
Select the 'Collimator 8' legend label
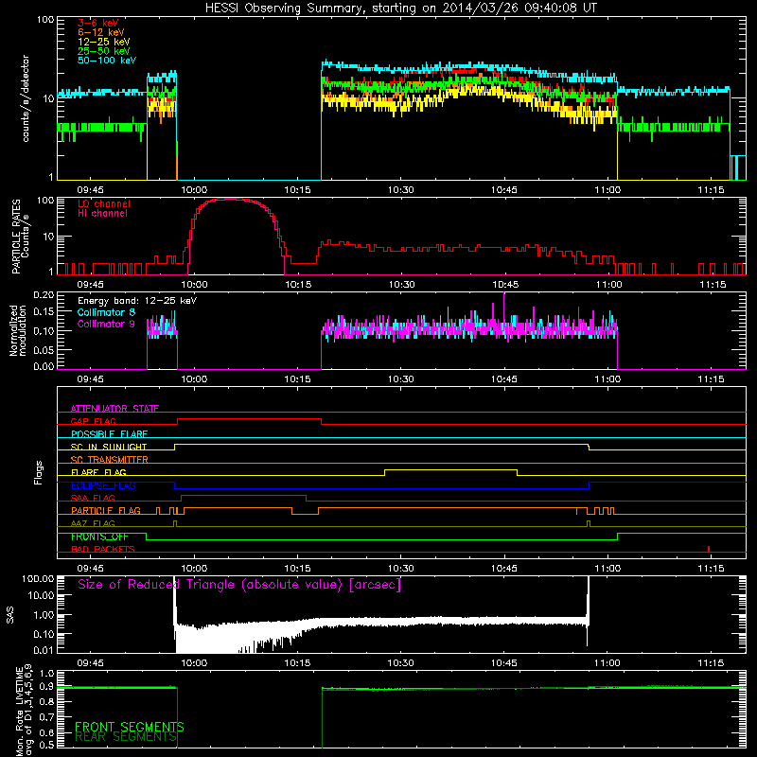(x=107, y=312)
